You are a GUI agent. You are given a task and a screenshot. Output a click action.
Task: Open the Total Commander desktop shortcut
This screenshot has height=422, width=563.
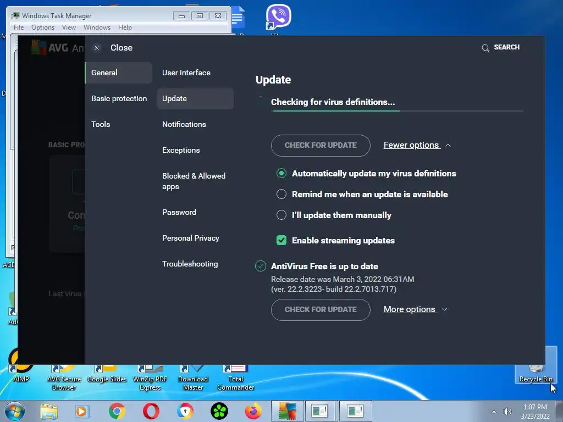pyautogui.click(x=235, y=377)
